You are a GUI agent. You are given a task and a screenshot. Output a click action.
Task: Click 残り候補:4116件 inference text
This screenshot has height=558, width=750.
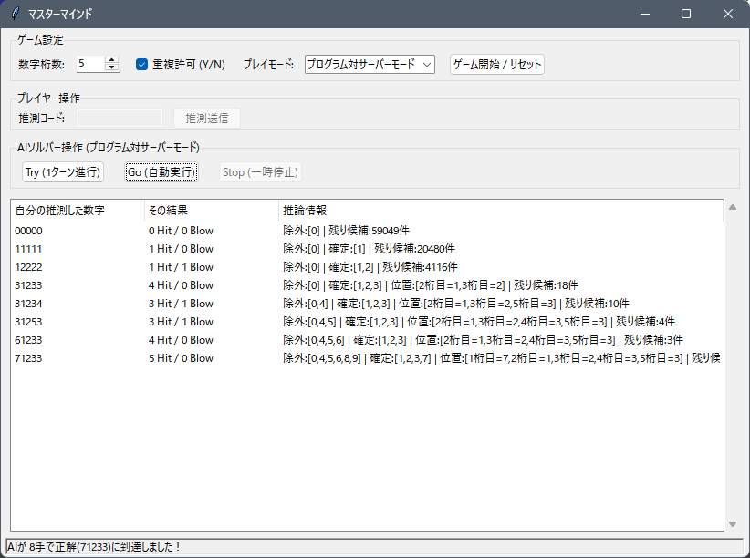420,267
